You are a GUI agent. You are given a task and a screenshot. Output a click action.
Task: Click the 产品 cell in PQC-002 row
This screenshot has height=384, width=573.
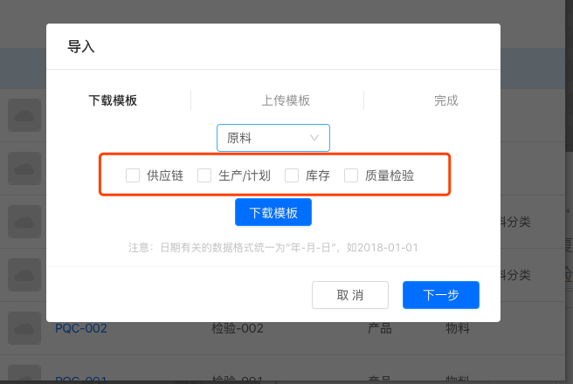click(380, 328)
